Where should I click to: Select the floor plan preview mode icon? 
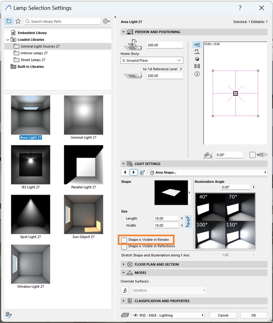click(197, 45)
